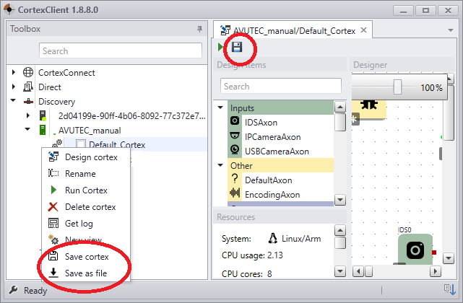Choose Run Cortex from context menu
Screen dimensions: 463x303
(x=86, y=190)
